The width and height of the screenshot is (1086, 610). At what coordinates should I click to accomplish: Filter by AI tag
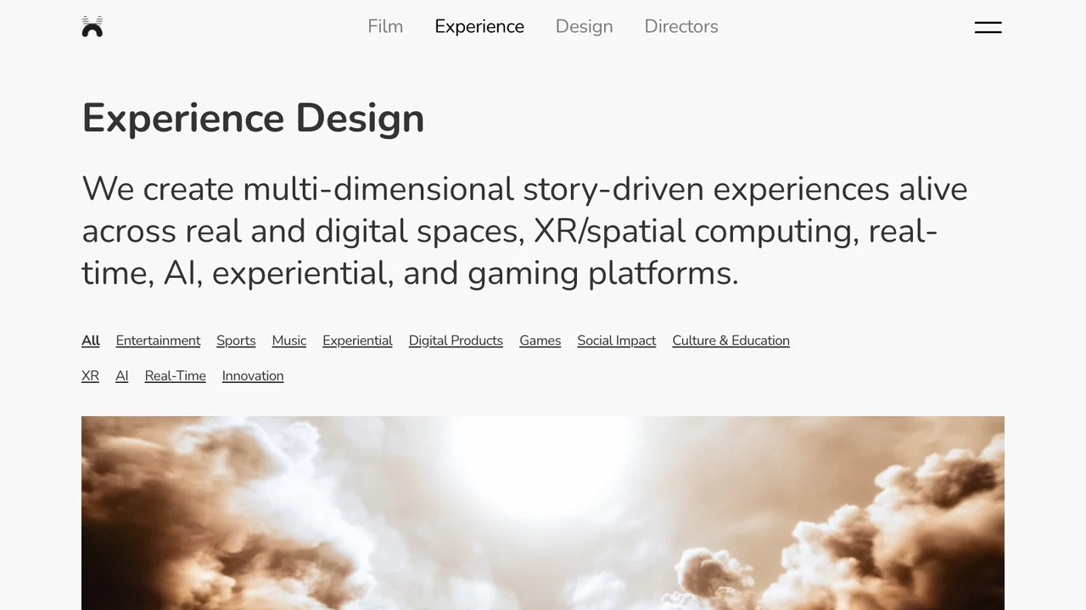[122, 376]
